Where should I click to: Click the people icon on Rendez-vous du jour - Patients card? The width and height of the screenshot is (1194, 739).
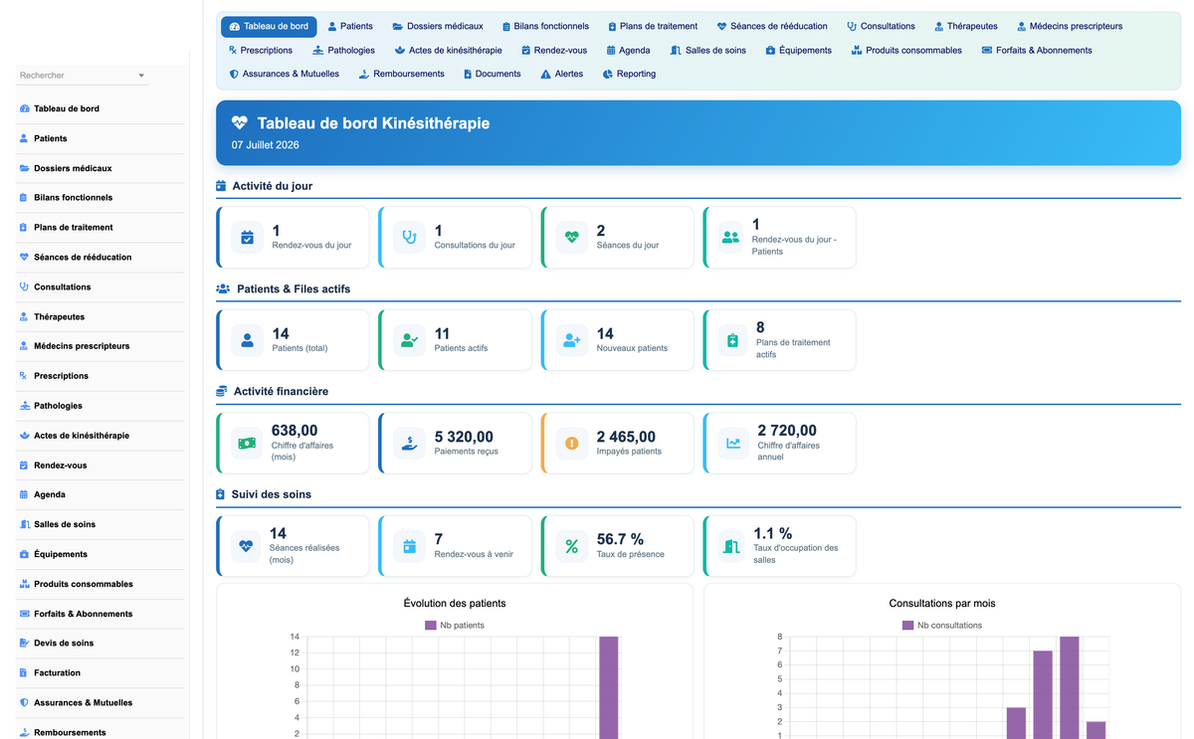[731, 237]
